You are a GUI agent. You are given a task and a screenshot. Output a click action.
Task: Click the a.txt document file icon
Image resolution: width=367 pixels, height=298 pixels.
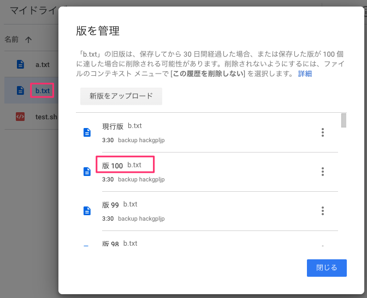pos(20,64)
